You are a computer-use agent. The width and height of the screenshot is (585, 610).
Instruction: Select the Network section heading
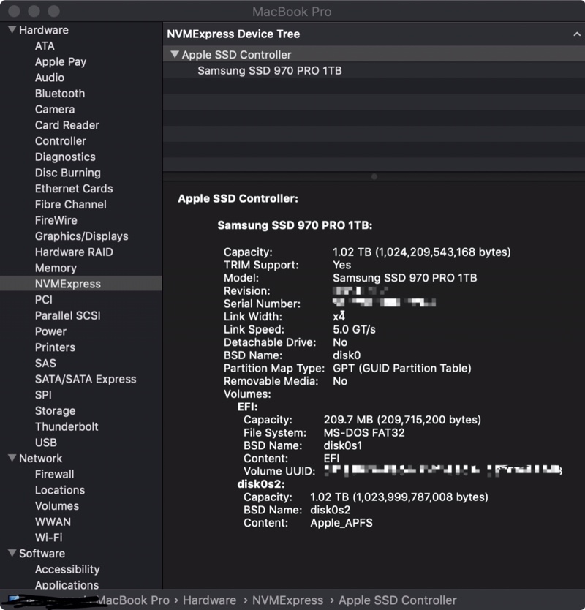pyautogui.click(x=41, y=459)
